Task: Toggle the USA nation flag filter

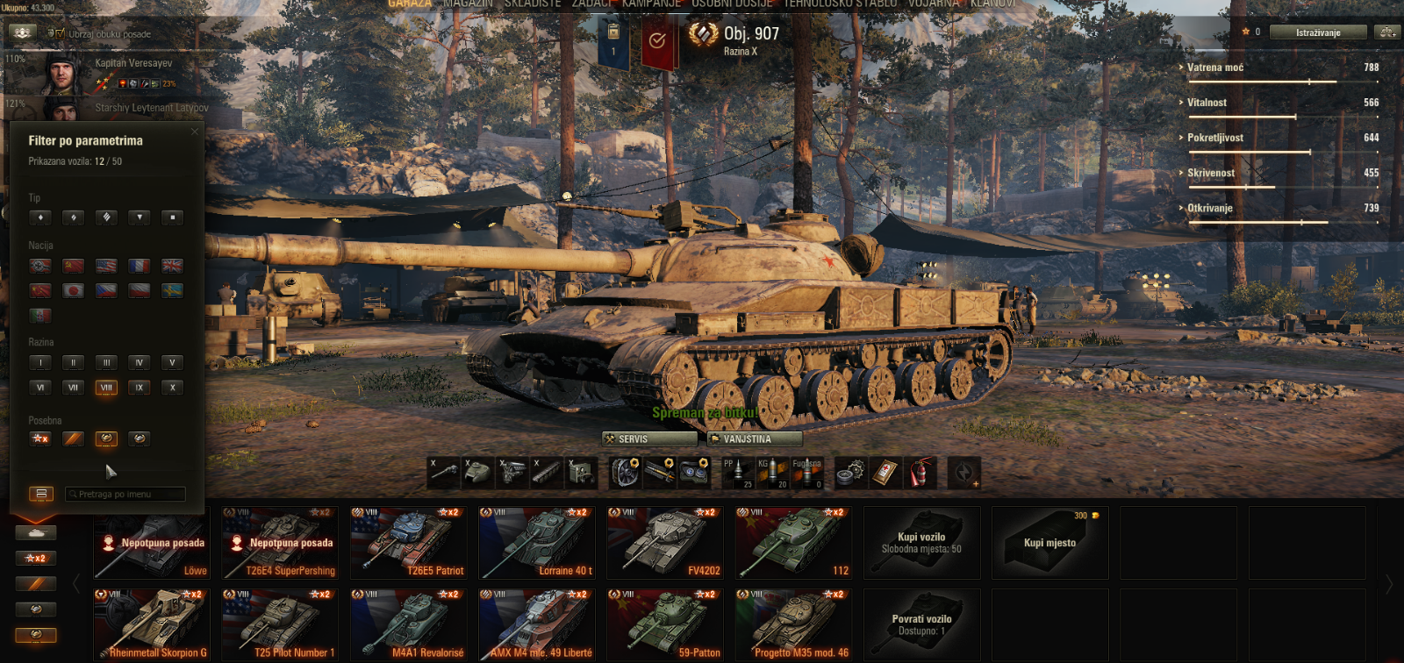Action: 106,266
